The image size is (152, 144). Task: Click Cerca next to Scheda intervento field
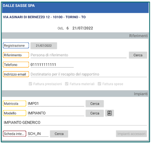coord(59,134)
